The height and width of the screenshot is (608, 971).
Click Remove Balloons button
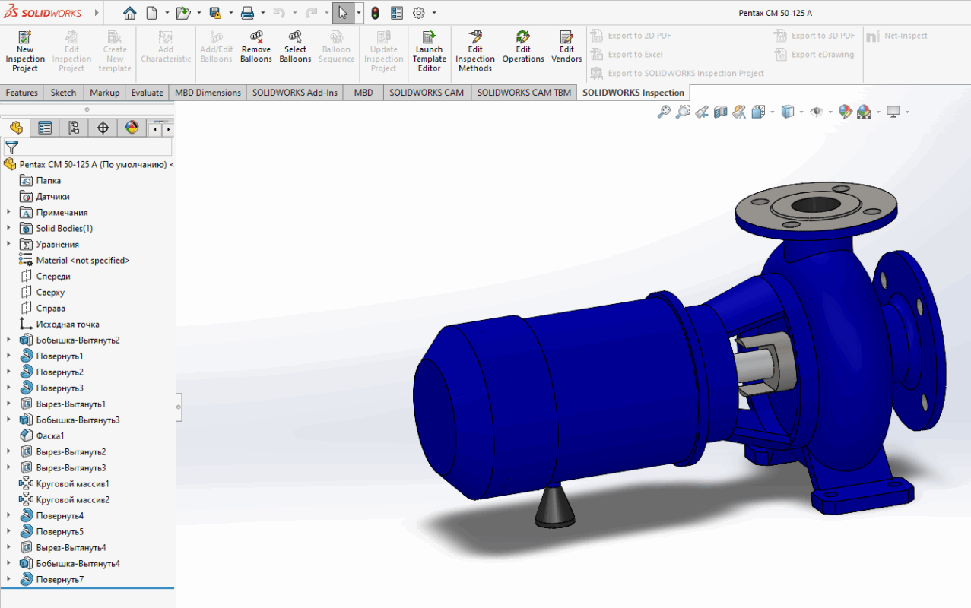click(x=256, y=47)
